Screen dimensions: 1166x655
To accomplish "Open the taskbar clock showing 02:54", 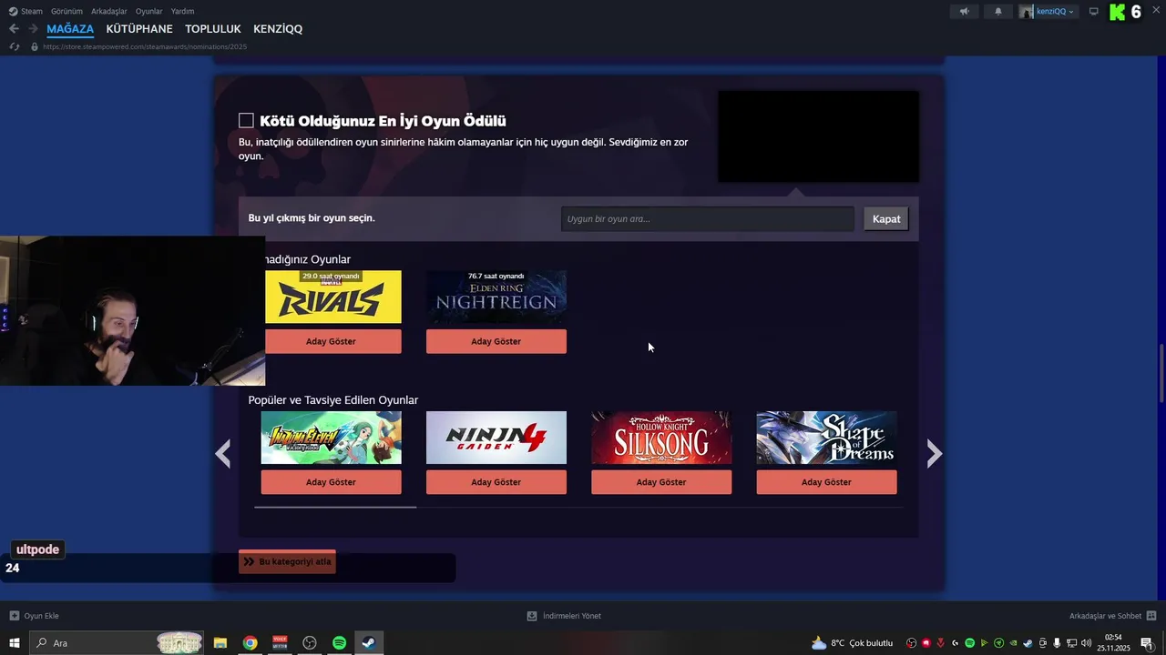I will 1113,643.
